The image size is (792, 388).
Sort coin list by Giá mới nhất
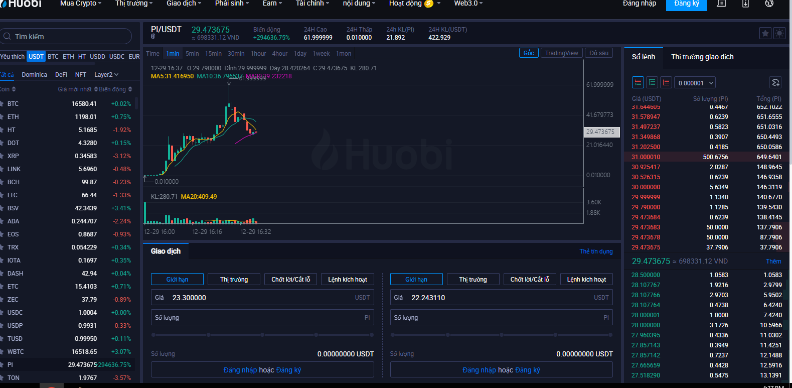point(78,89)
